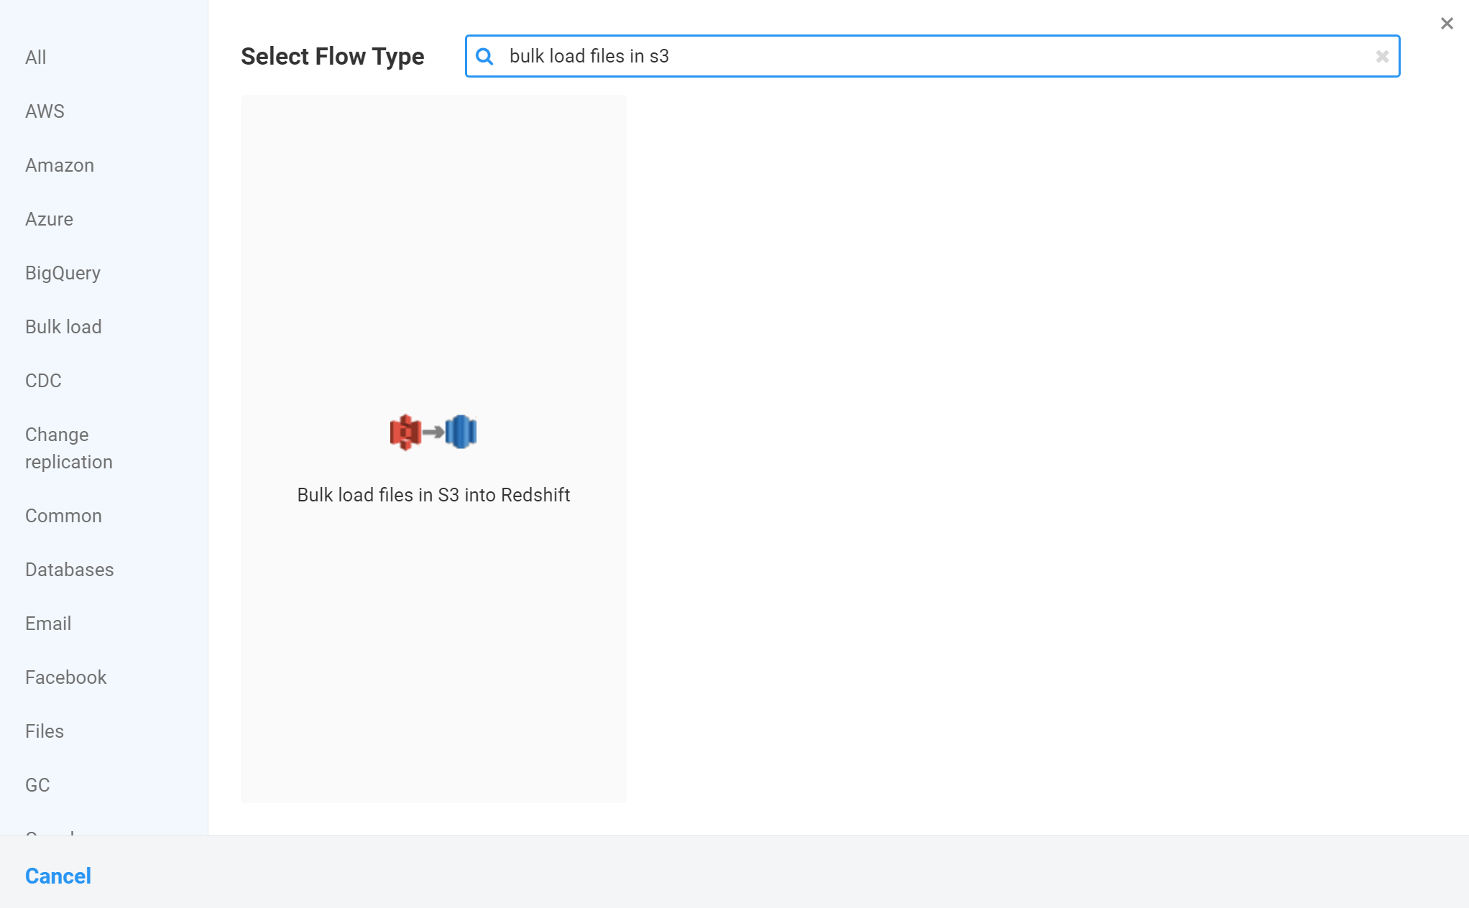Choose the Facebook category
The width and height of the screenshot is (1469, 908).
(65, 677)
